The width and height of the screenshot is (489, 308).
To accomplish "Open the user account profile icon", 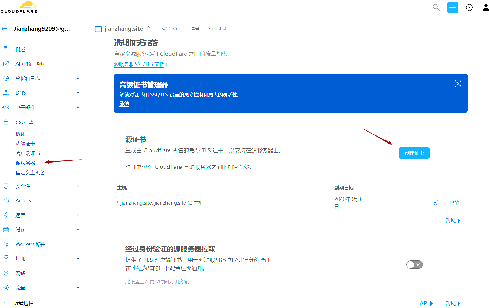I will point(485,7).
